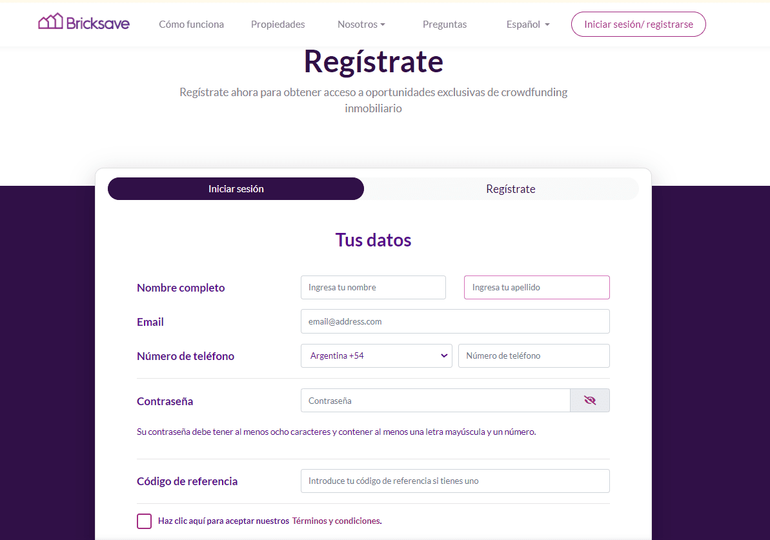Click the Bricksave house logo
Image resolution: width=770 pixels, height=540 pixels.
point(83,23)
